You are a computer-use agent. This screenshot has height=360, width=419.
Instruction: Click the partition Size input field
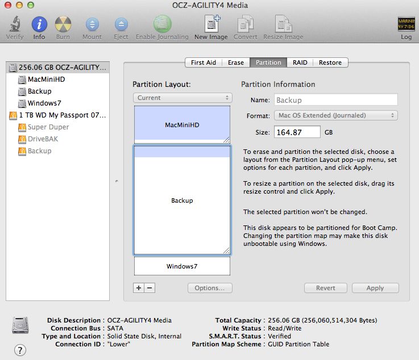[297, 132]
